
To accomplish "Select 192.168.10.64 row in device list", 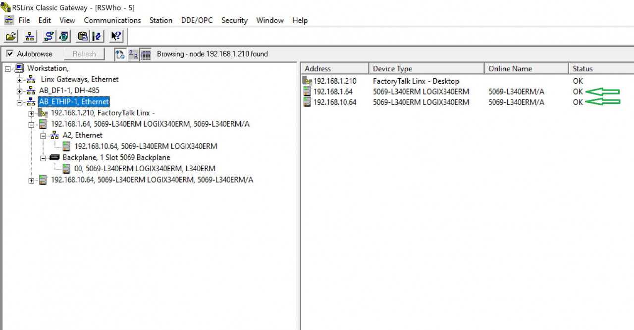I will (x=334, y=102).
